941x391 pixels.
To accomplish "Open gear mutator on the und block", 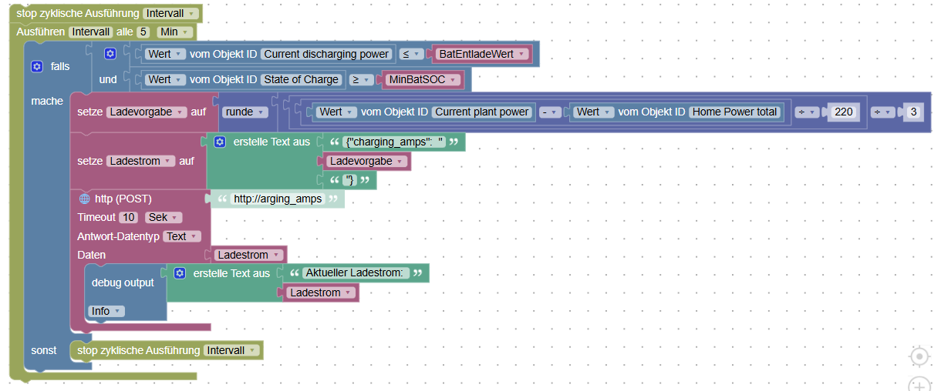I will pyautogui.click(x=110, y=54).
